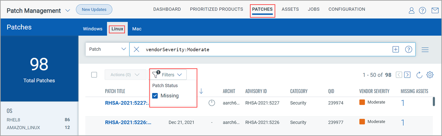Viewport: 442px width, 136px height.
Task: Open the RHSA-2021:5226 patch link
Action: pos(128,123)
